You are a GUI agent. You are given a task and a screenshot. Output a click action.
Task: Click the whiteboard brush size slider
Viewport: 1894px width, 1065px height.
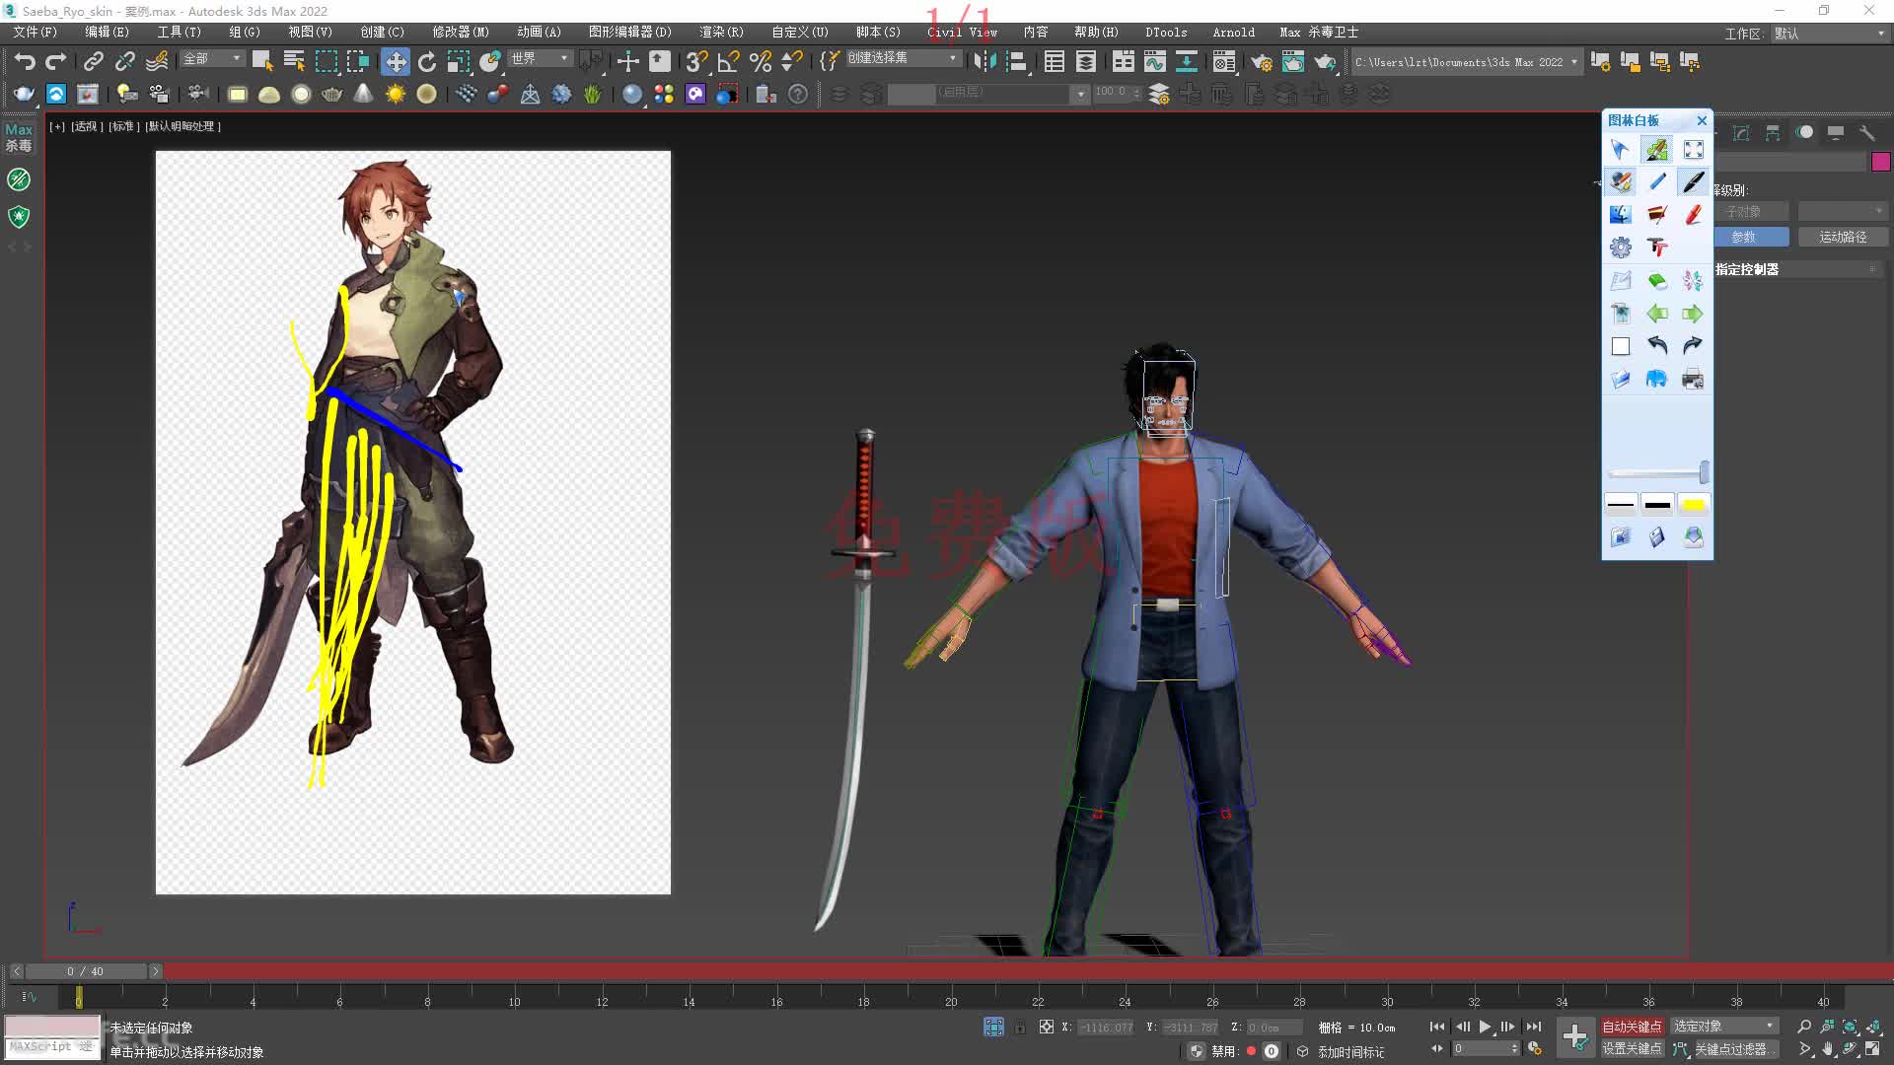pyautogui.click(x=1657, y=473)
